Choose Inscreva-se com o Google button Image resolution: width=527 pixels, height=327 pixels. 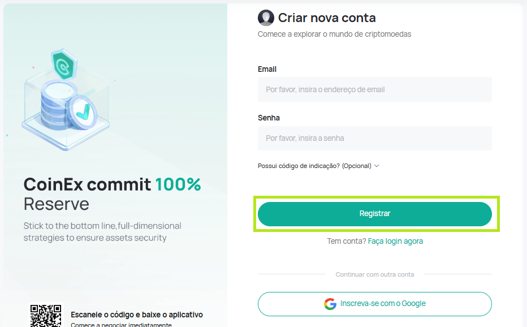pyautogui.click(x=375, y=304)
